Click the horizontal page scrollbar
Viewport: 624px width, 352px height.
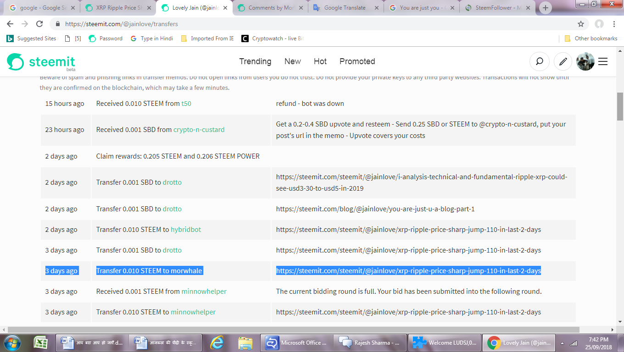coord(294,330)
